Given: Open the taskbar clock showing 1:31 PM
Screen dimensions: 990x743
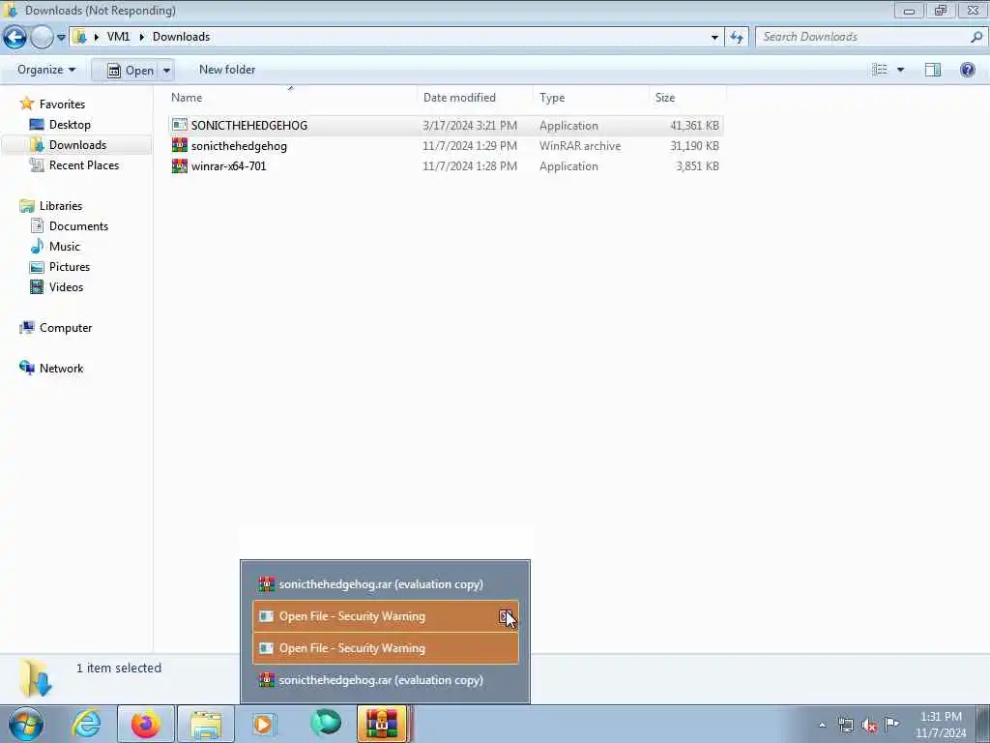Looking at the screenshot, I should point(941,724).
